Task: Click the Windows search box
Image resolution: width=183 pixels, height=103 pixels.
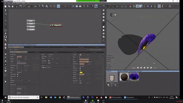Action: click(23, 97)
